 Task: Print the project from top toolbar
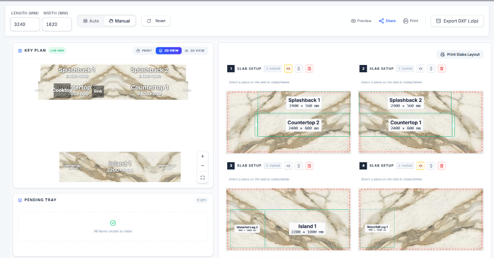(411, 21)
